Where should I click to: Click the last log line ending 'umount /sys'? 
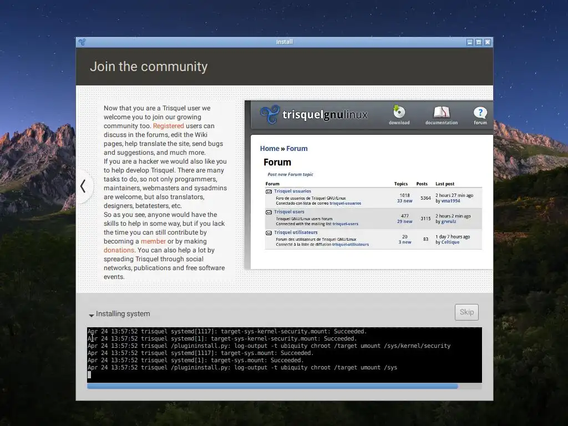242,368
